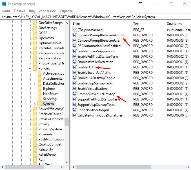Collapse the Policies tree node
The height and width of the screenshot is (170, 191).
click(x=30, y=68)
